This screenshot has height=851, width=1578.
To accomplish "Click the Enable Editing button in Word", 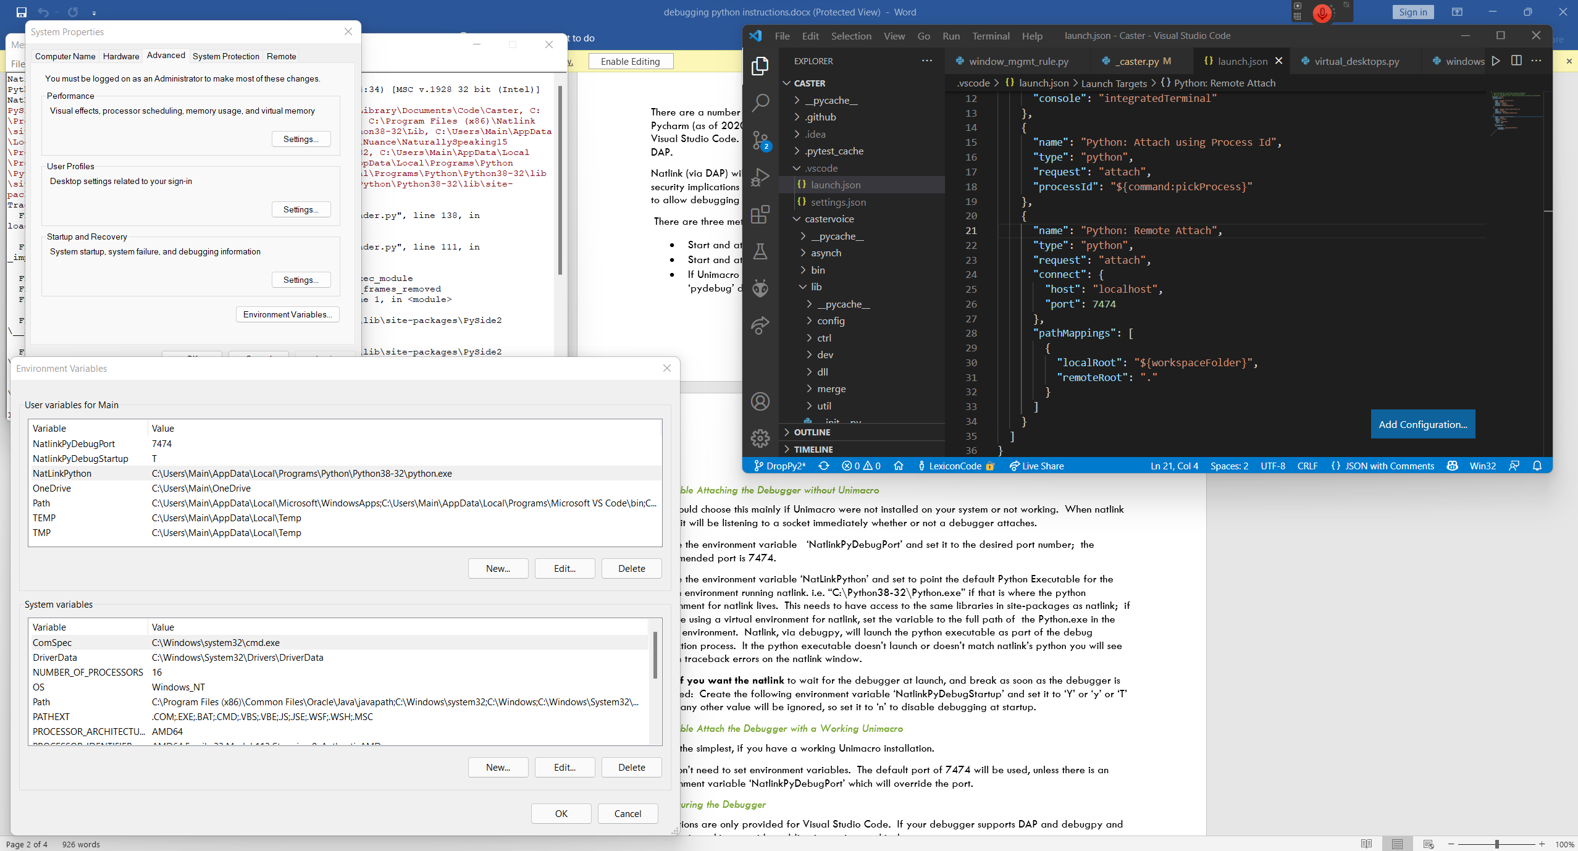I will point(630,61).
